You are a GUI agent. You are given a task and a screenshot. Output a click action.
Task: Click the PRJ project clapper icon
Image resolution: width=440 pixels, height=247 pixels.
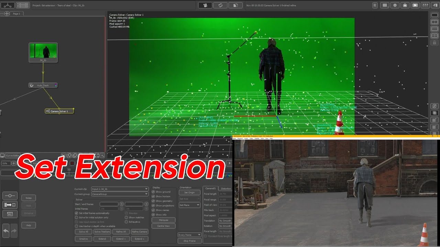click(10, 214)
